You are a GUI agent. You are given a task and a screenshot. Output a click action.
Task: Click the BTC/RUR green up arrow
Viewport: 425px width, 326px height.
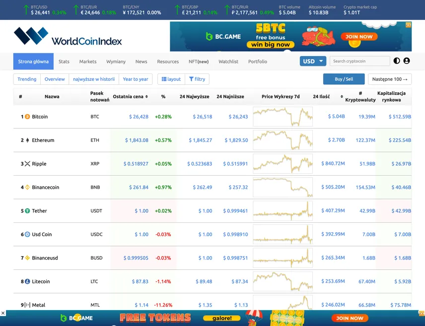[x=227, y=10]
